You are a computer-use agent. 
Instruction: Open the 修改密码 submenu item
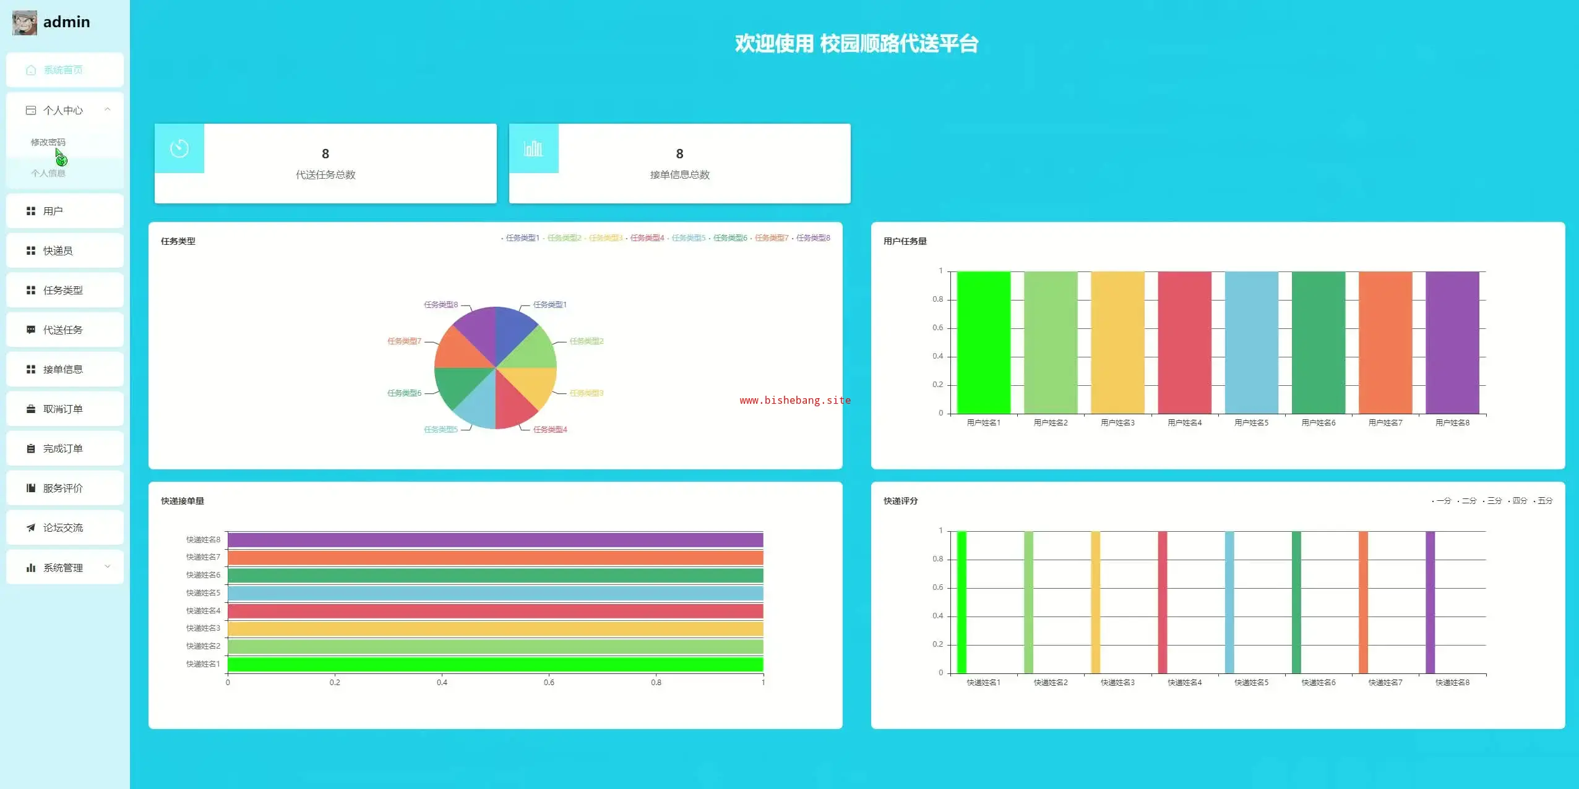[48, 142]
